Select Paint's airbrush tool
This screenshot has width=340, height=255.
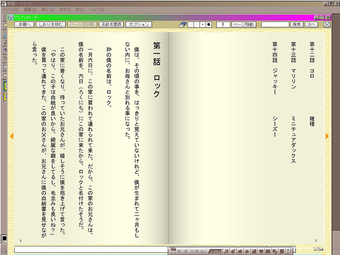[x=4, y=50]
